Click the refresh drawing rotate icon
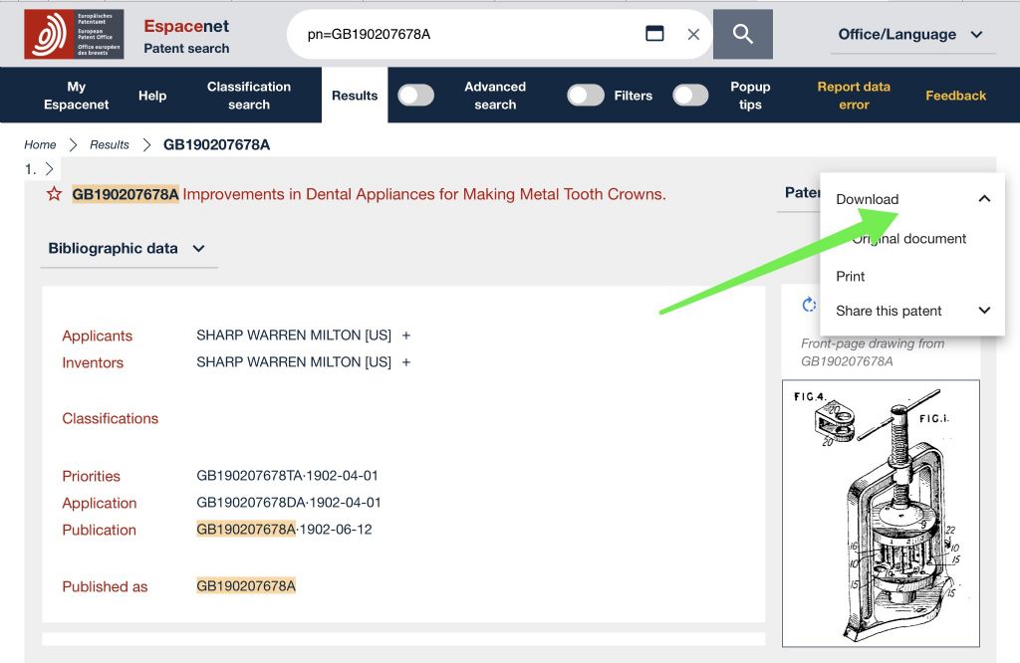The image size is (1020, 663). pos(809,305)
